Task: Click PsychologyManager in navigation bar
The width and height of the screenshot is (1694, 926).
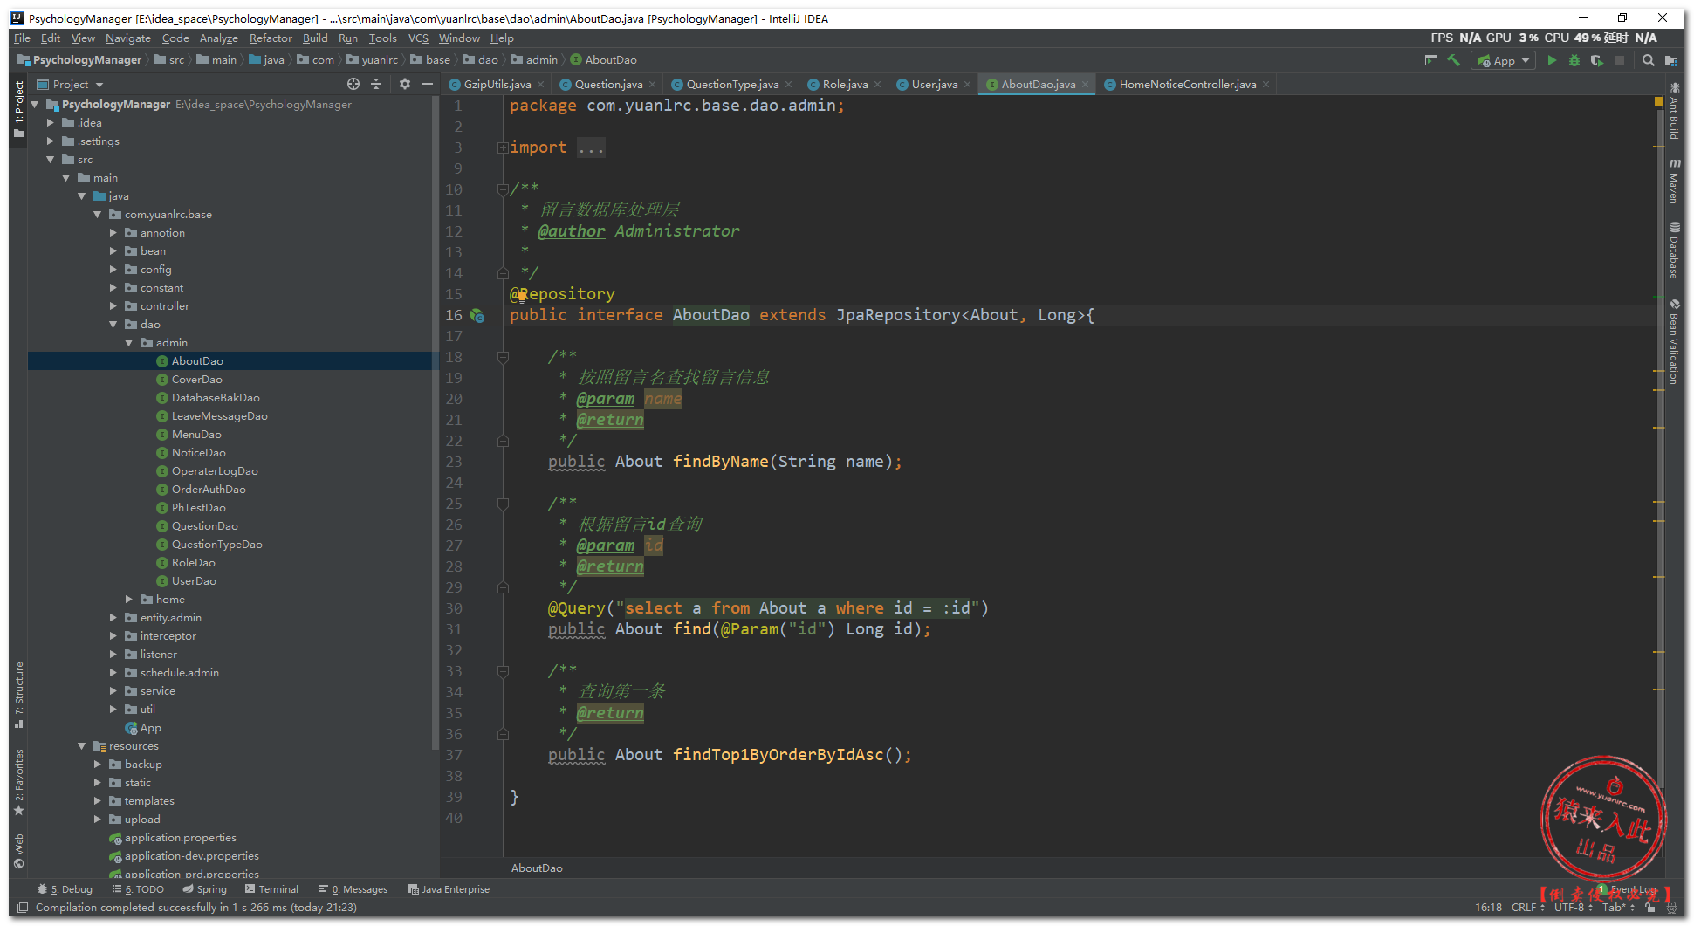Action: tap(79, 60)
